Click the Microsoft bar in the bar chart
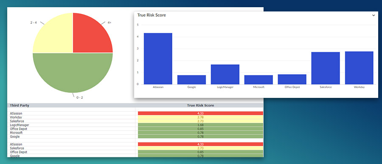This screenshot has width=382, height=164. tap(258, 80)
